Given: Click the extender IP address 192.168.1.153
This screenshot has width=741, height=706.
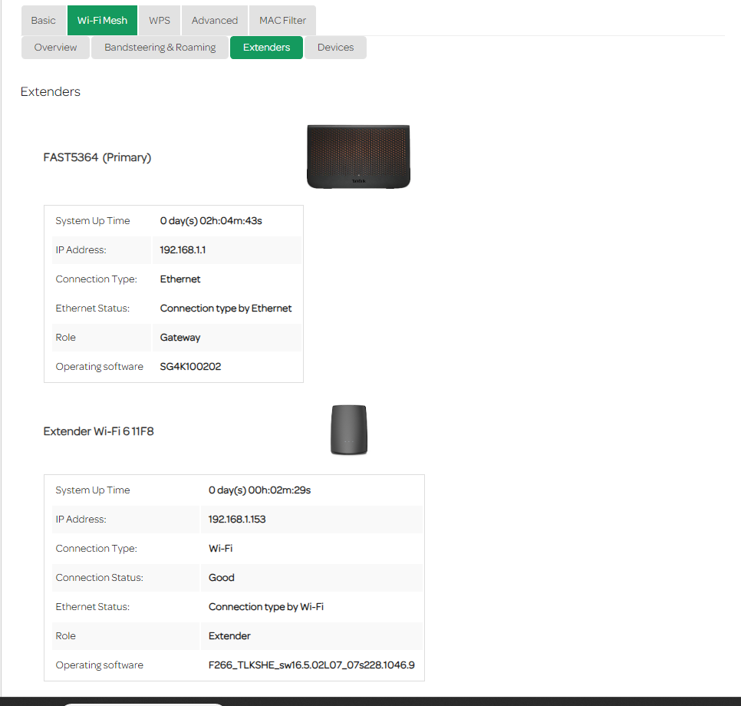Looking at the screenshot, I should click(235, 519).
